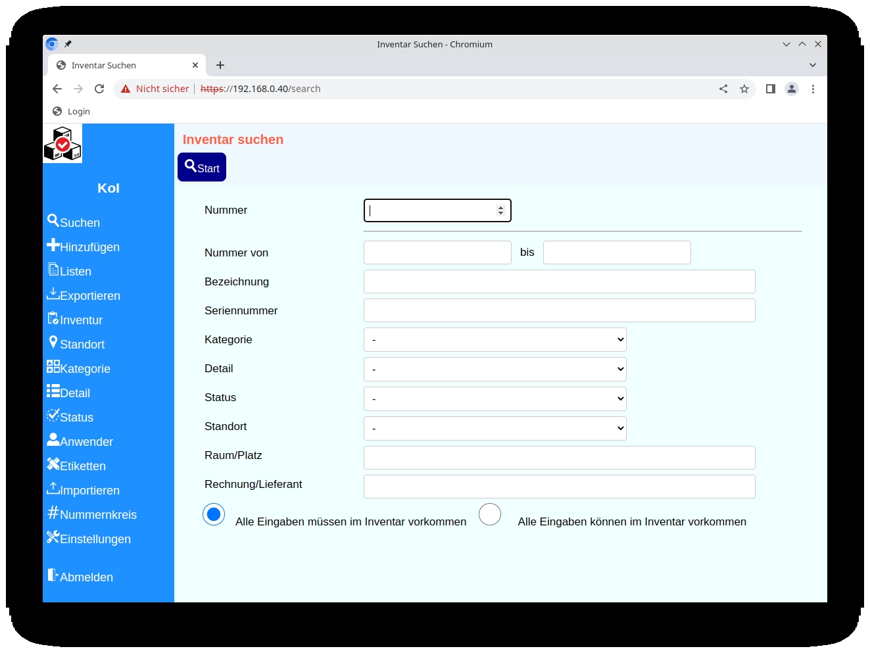
Task: Click the upload icon beside Importieren
Action: click(x=53, y=488)
